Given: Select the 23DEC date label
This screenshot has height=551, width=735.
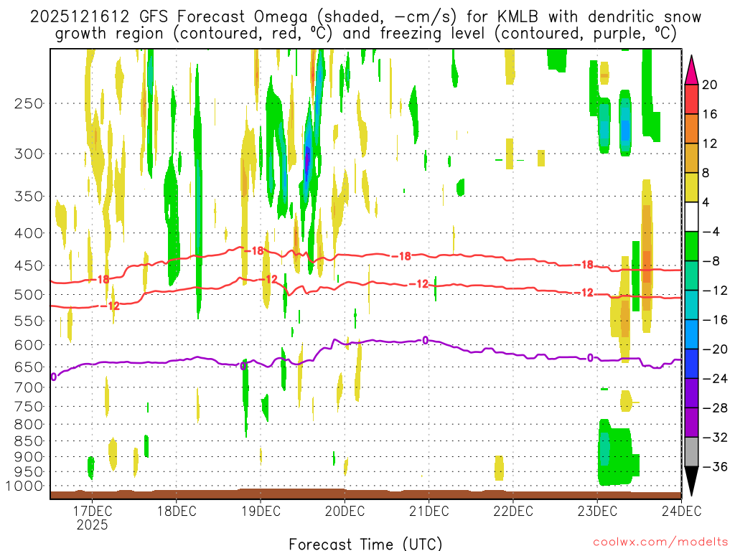Looking at the screenshot, I should coord(597,510).
